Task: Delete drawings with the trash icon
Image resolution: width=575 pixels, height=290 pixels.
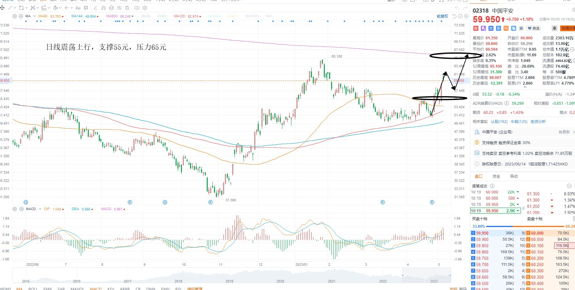Action: pyautogui.click(x=127, y=8)
